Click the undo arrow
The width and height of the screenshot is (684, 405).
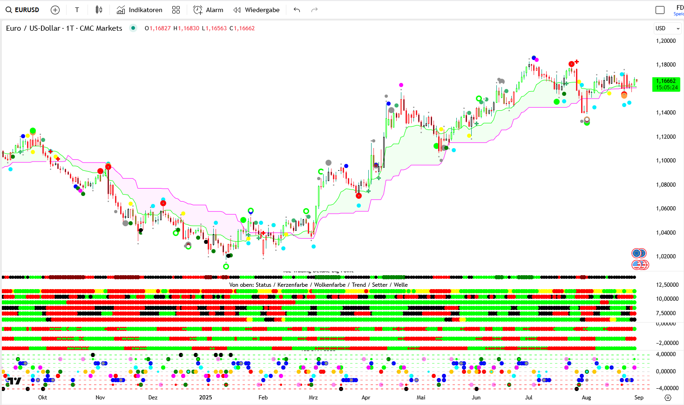297,10
